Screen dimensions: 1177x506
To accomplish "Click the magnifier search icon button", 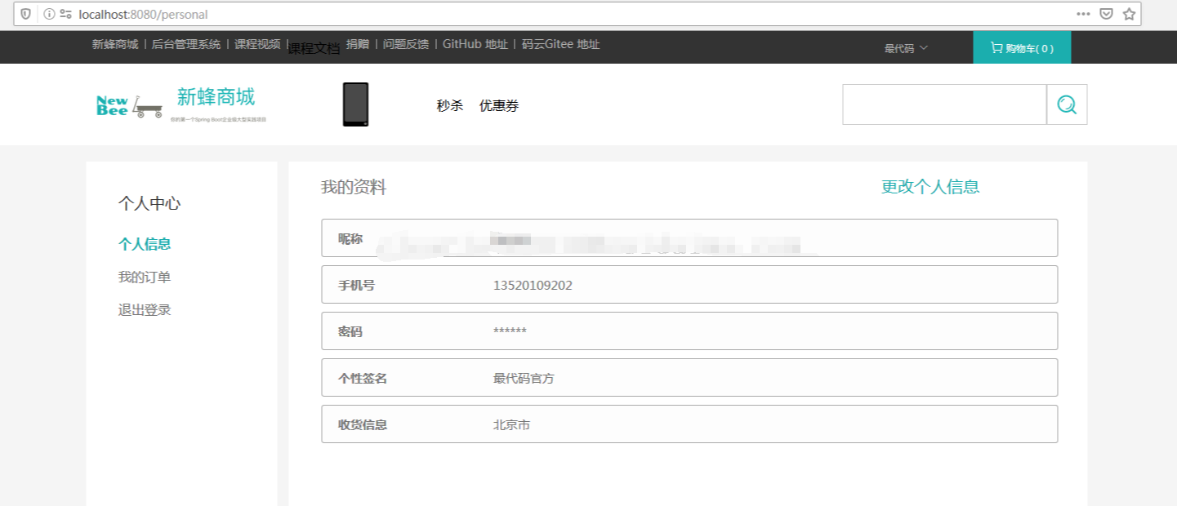I will coord(1067,104).
